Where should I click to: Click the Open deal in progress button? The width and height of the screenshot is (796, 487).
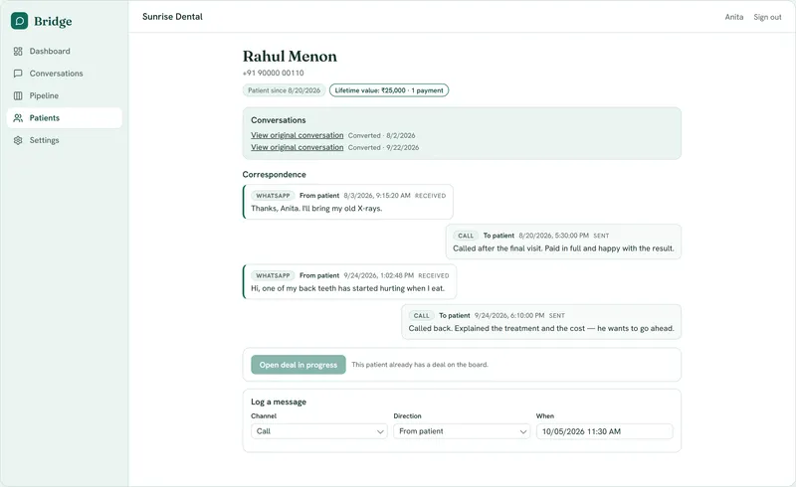(298, 365)
